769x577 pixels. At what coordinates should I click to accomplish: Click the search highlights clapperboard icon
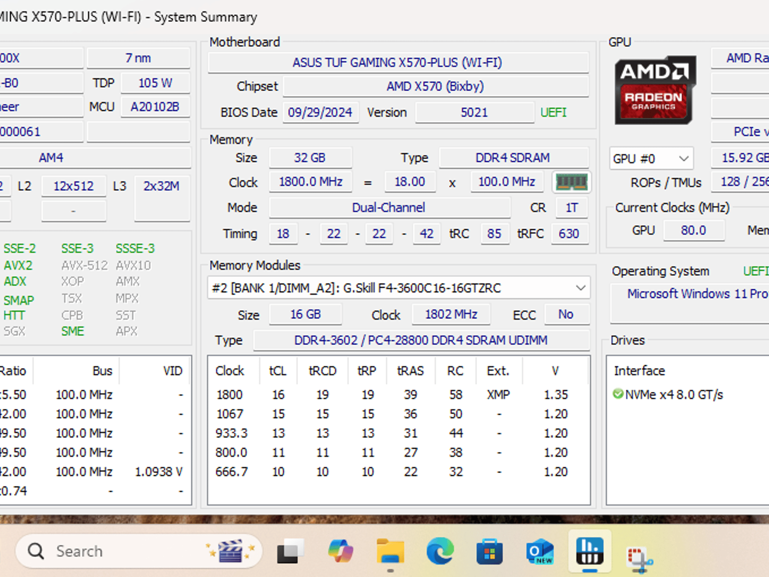click(x=231, y=551)
